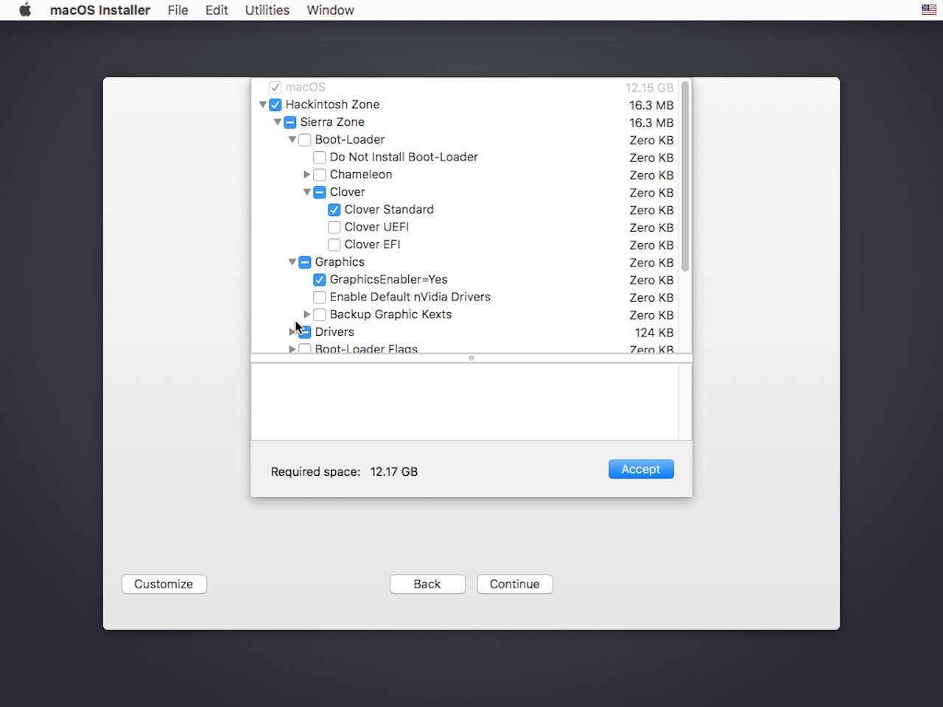Check the Boot-Loader checkbox
Viewport: 943px width, 707px height.
click(x=305, y=140)
